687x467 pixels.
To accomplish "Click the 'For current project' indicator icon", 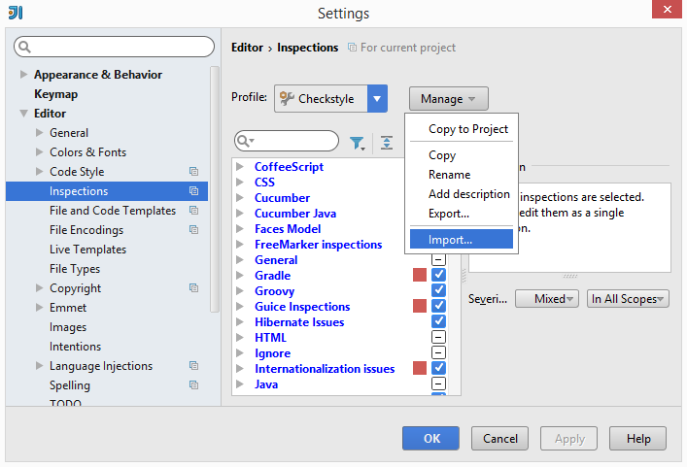I will (352, 48).
